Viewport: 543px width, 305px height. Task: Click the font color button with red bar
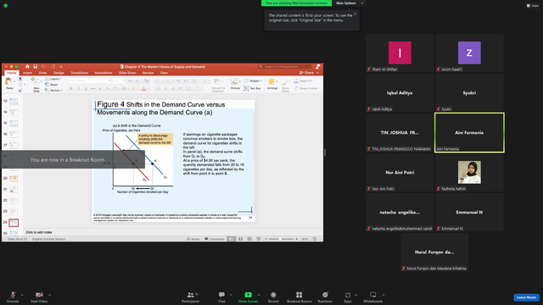tap(143, 88)
